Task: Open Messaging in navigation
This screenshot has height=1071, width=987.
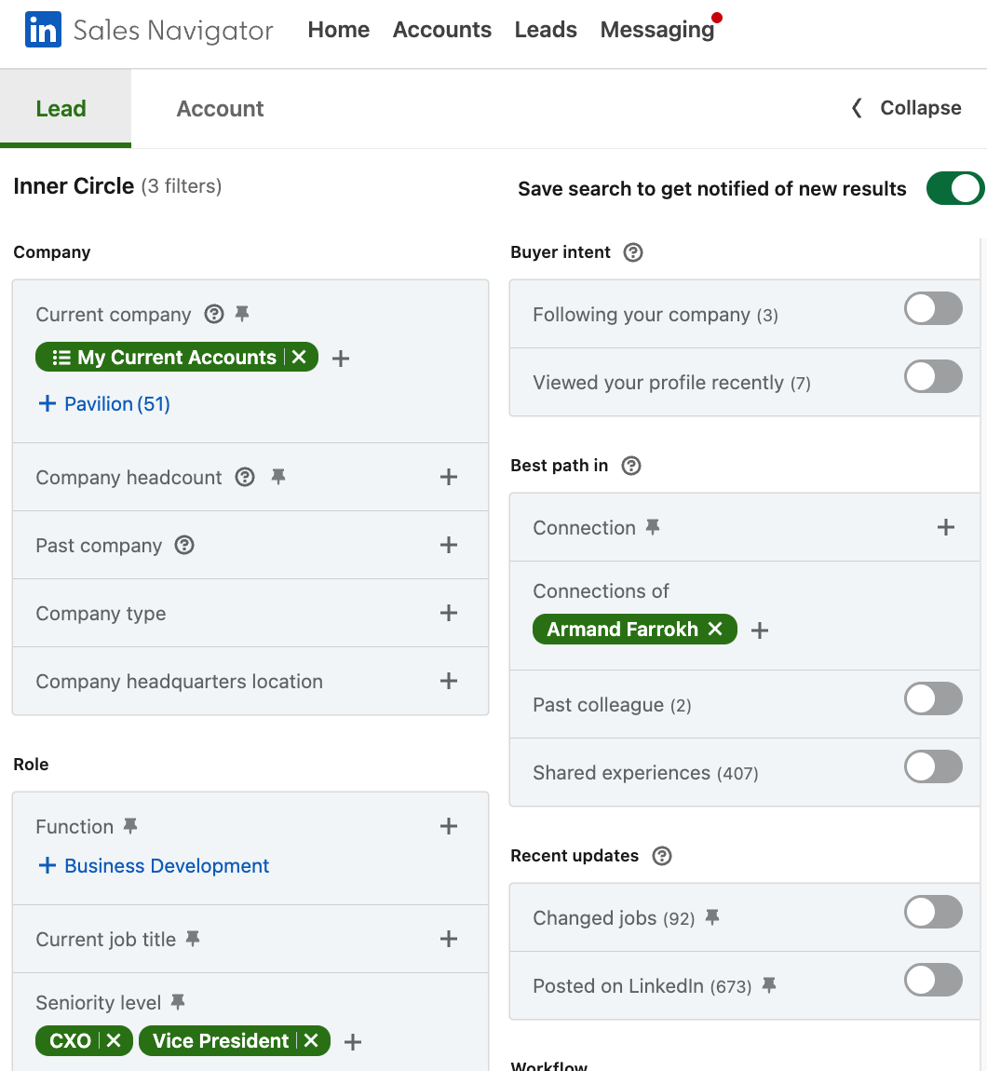Action: tap(657, 30)
